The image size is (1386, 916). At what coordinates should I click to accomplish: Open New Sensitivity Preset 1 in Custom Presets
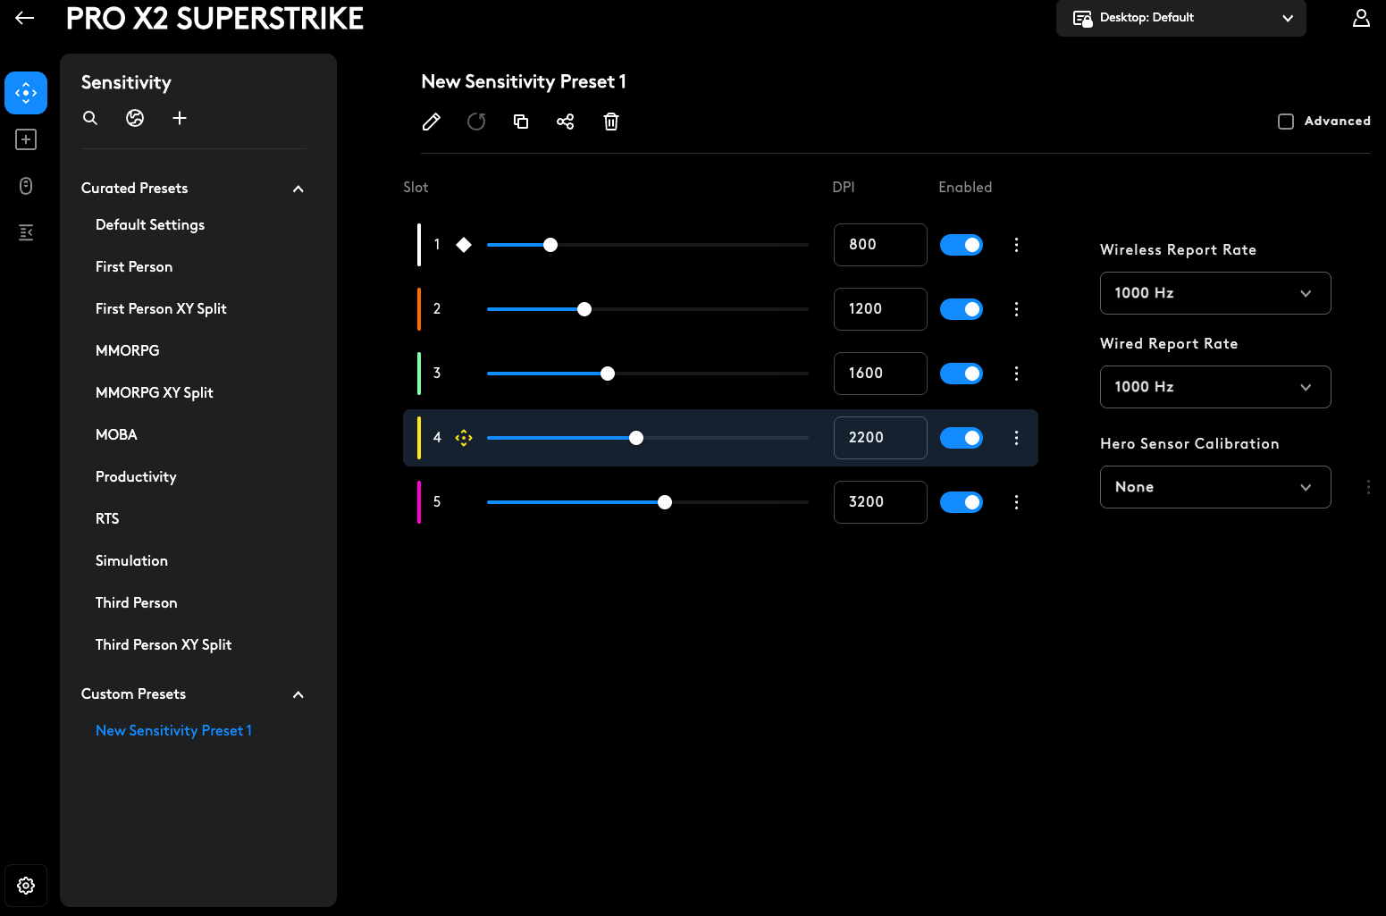[x=173, y=730]
